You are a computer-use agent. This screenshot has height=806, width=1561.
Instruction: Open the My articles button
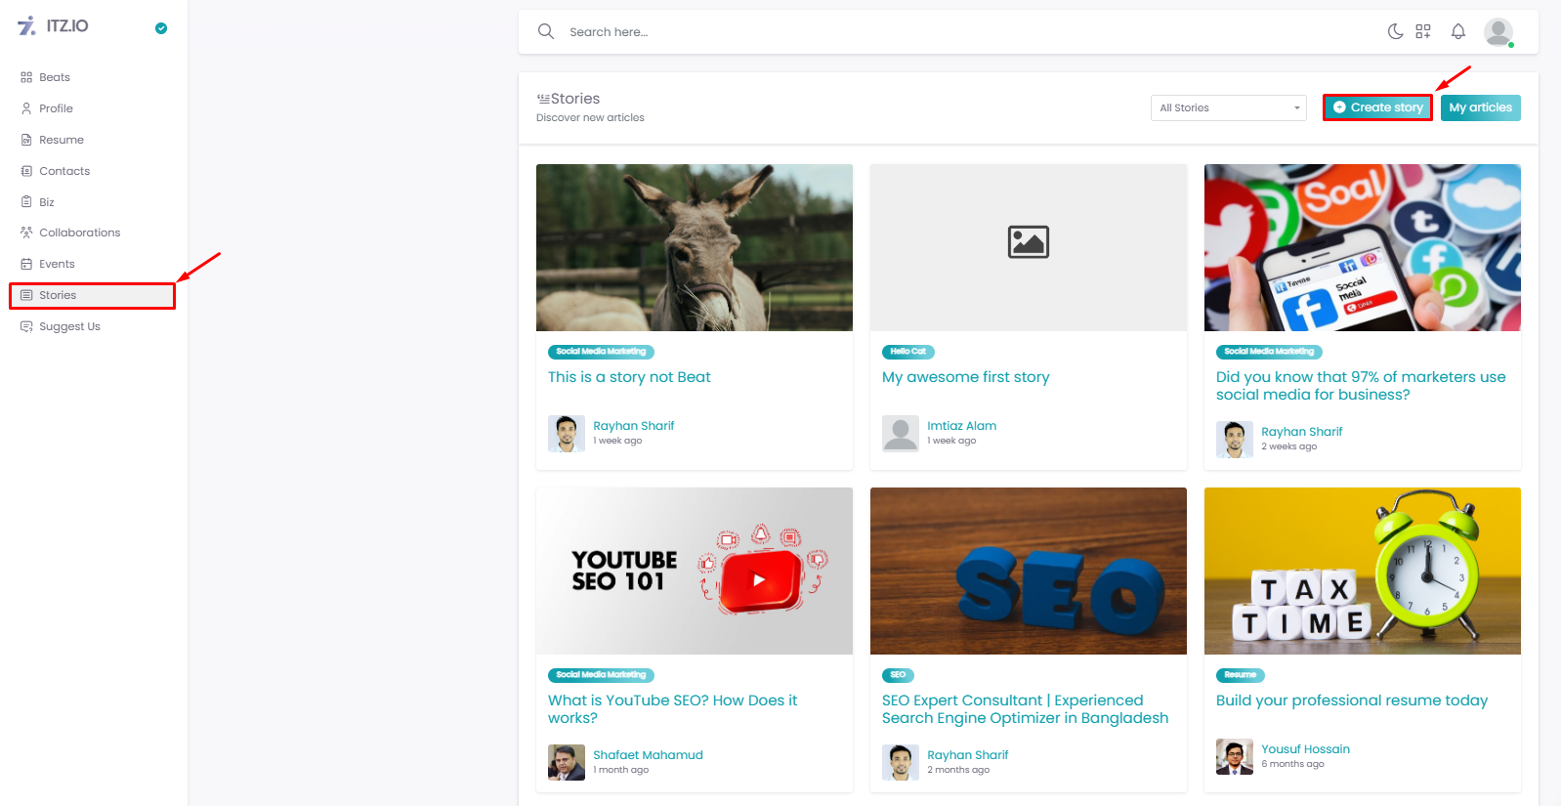click(x=1480, y=107)
